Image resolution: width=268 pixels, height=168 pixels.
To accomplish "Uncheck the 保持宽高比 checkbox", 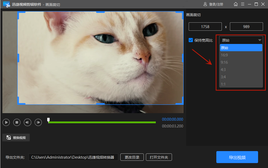I will 191,40.
